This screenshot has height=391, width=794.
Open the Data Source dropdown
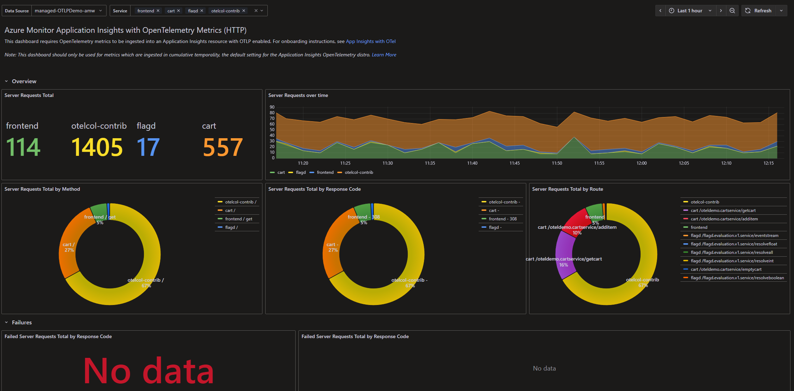[x=69, y=11]
